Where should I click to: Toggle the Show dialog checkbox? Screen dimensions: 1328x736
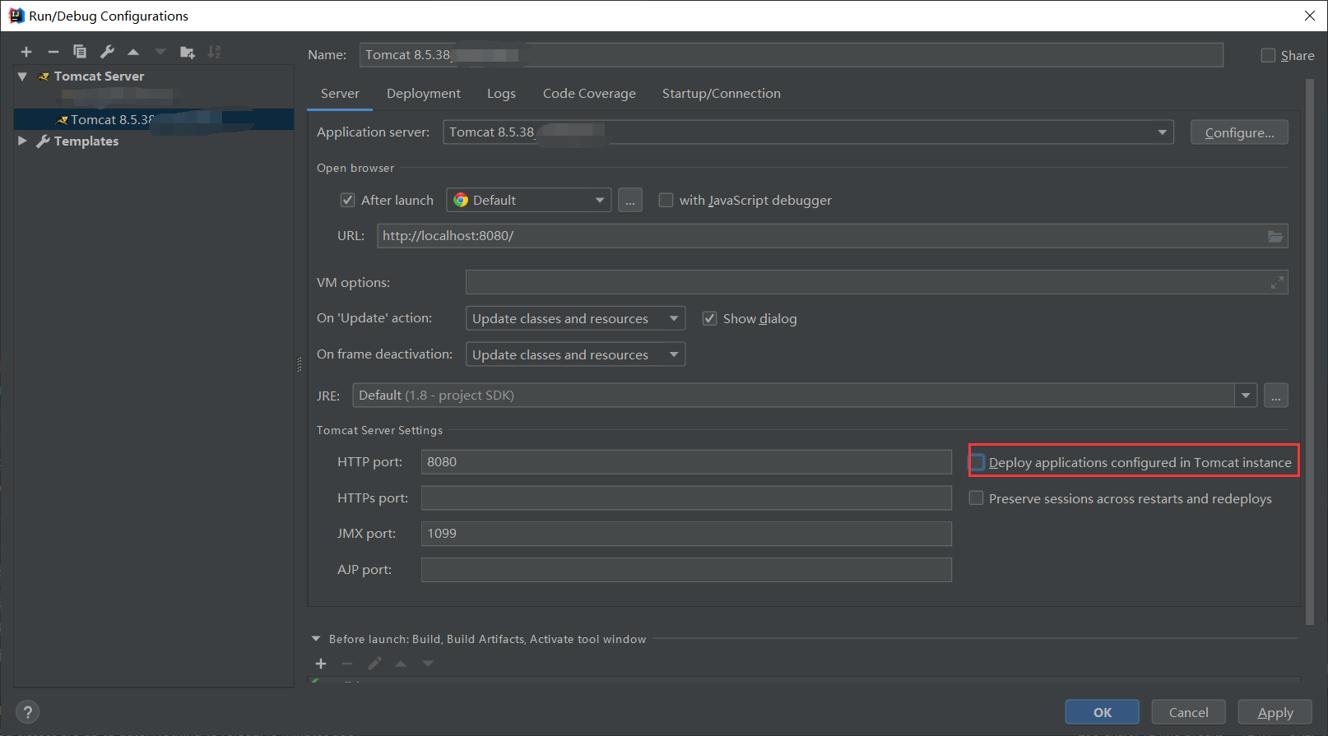(709, 318)
